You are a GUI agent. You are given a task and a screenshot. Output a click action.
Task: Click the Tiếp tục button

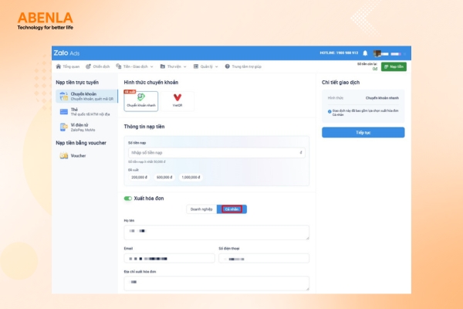pos(363,132)
